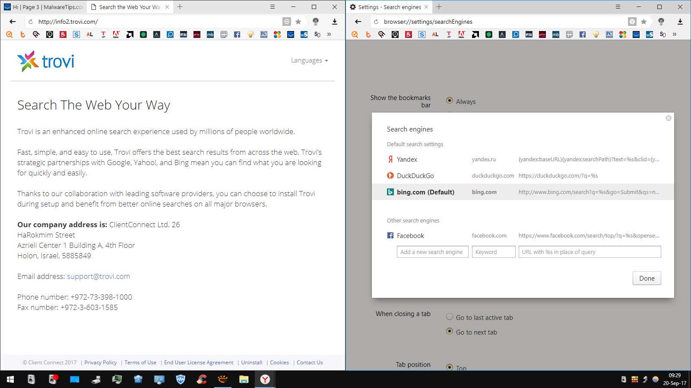Click the back arrow in the Trovi window
Image resolution: width=691 pixels, height=388 pixels.
pos(13,22)
